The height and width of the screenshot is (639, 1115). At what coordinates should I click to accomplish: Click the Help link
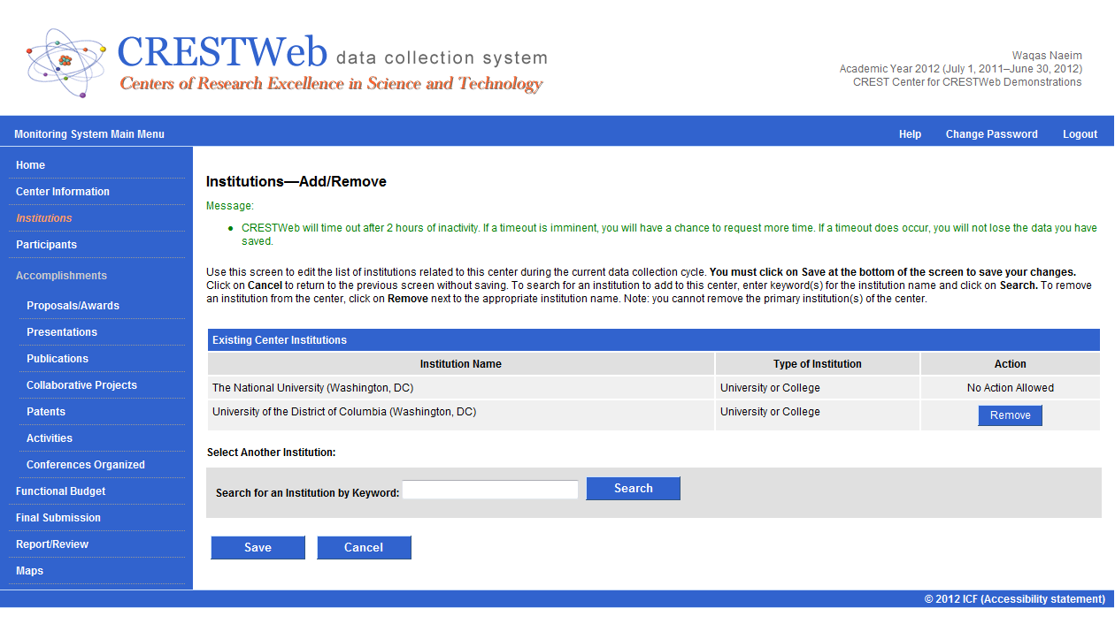pyautogui.click(x=910, y=134)
